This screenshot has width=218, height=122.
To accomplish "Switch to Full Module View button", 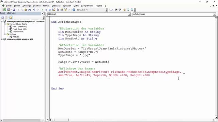I will coord(50,120).
